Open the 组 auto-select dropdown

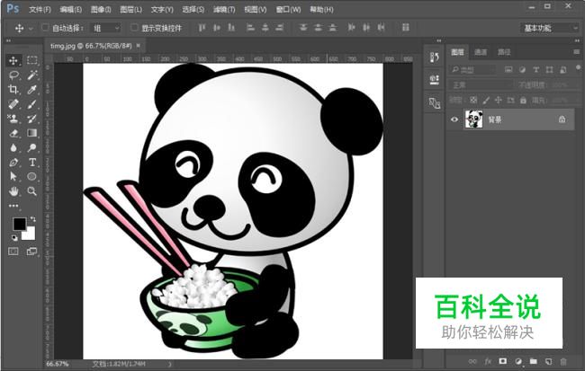(106, 28)
